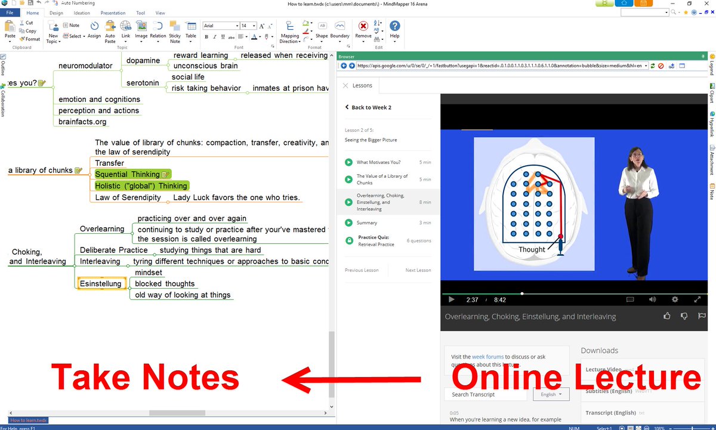Go back in the embedded Browser
This screenshot has width=716, height=430.
pos(343,66)
